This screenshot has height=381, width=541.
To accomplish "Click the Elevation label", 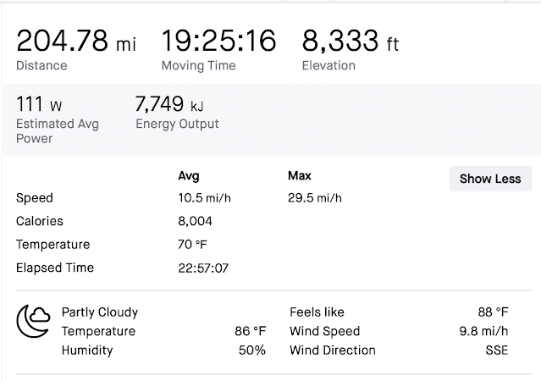I will pos(328,65).
